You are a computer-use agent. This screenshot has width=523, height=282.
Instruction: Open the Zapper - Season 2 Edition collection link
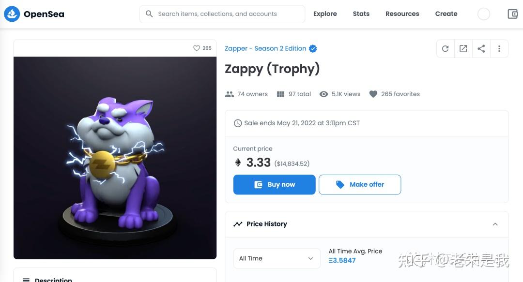click(x=264, y=48)
